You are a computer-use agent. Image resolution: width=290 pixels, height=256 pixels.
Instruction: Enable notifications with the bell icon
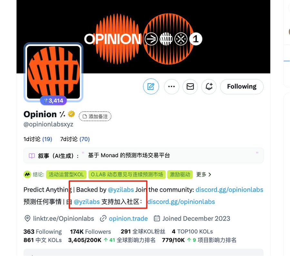209,87
